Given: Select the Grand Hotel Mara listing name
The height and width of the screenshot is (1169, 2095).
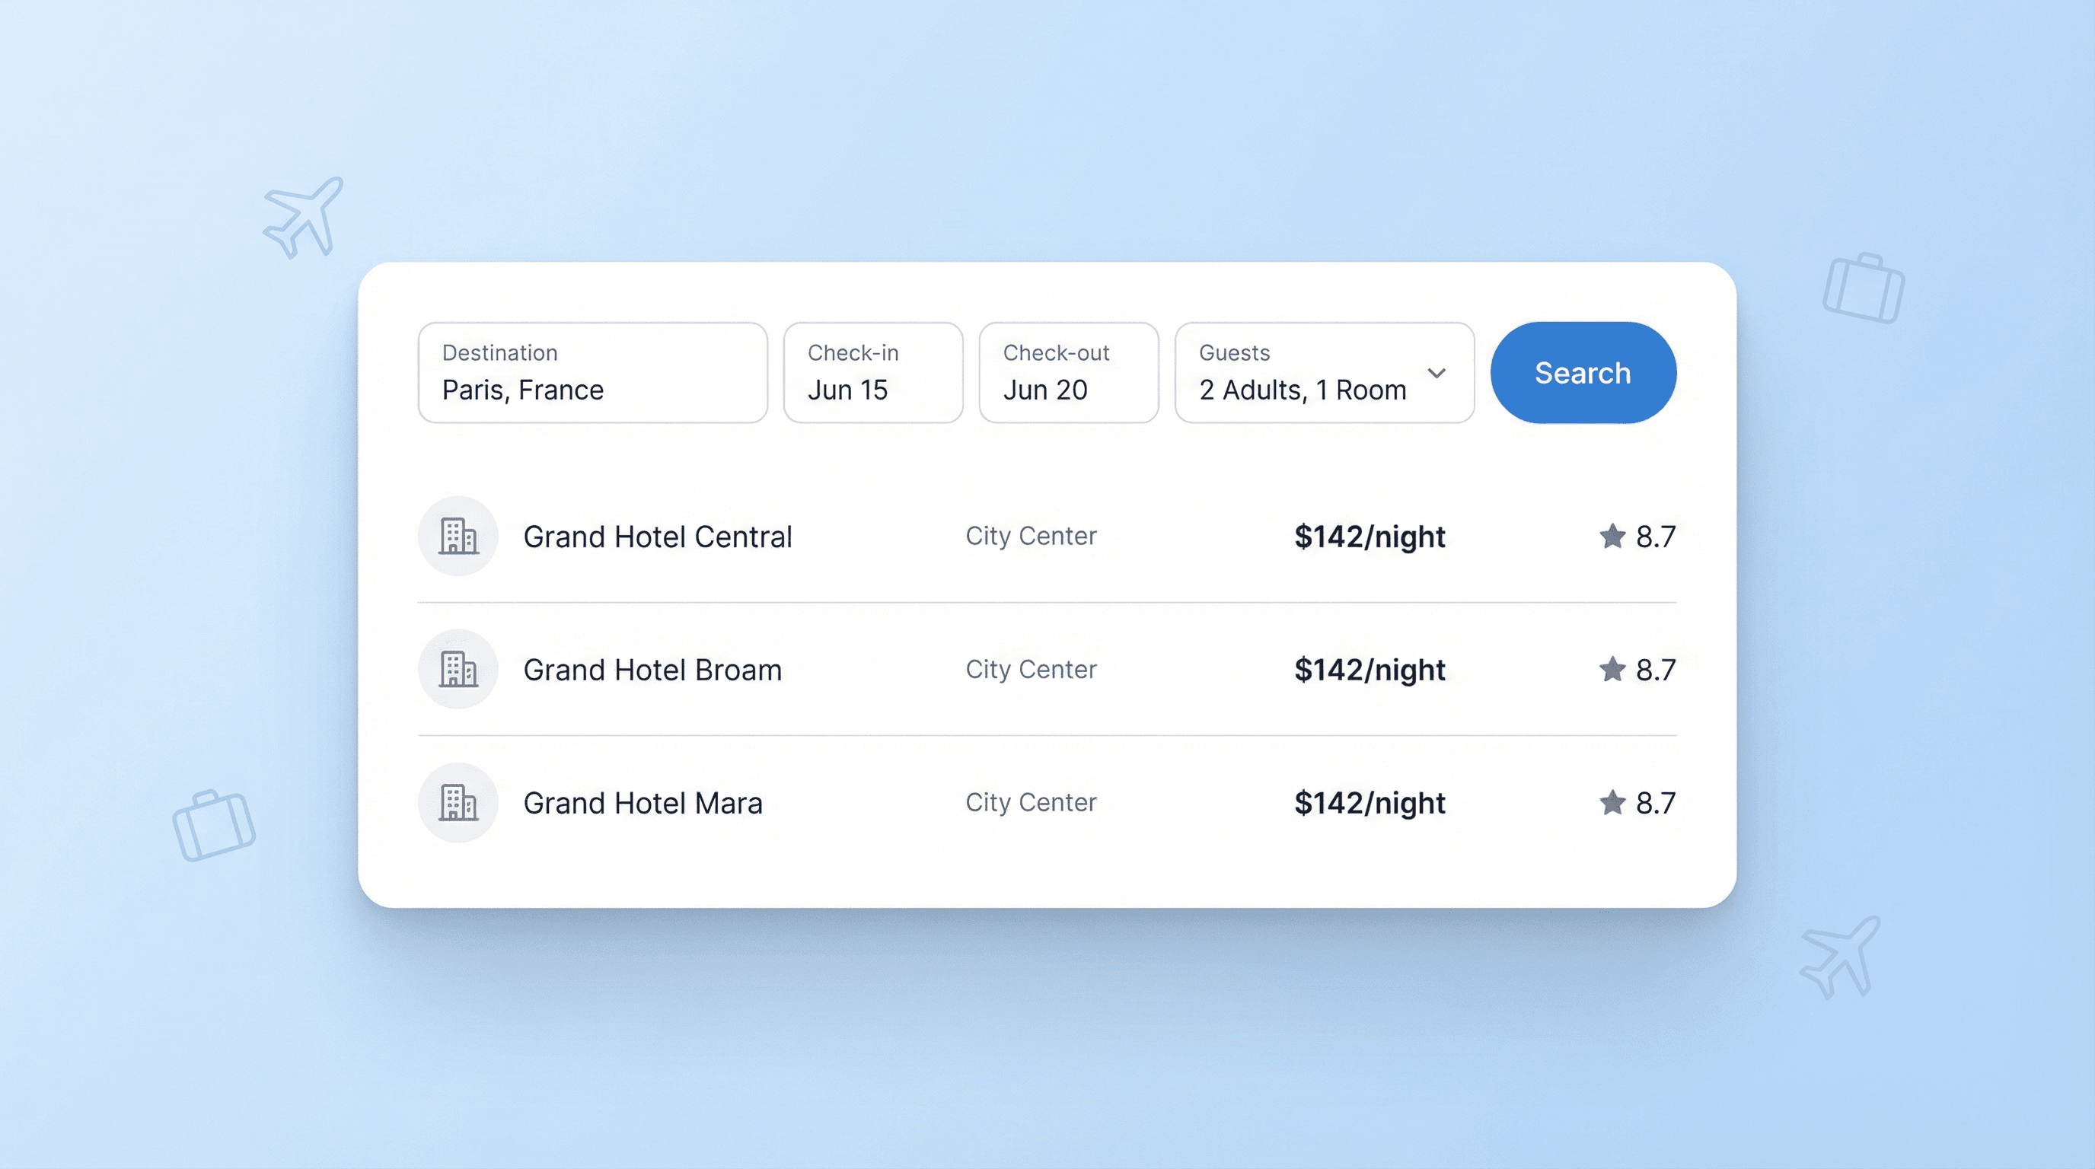Looking at the screenshot, I should (643, 804).
